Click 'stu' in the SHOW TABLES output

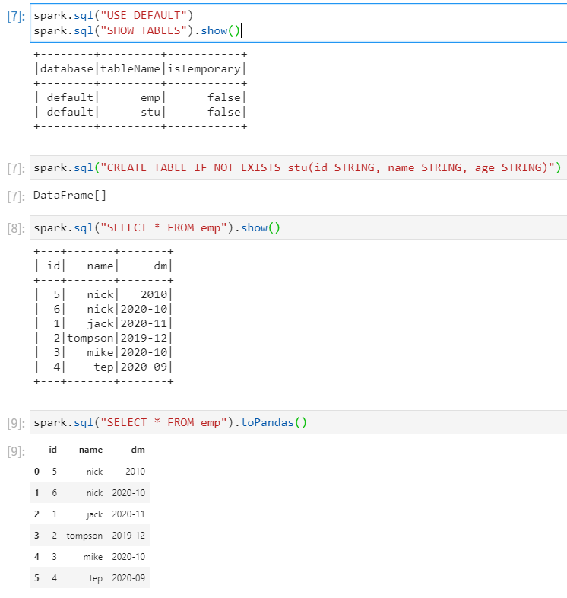[150, 112]
